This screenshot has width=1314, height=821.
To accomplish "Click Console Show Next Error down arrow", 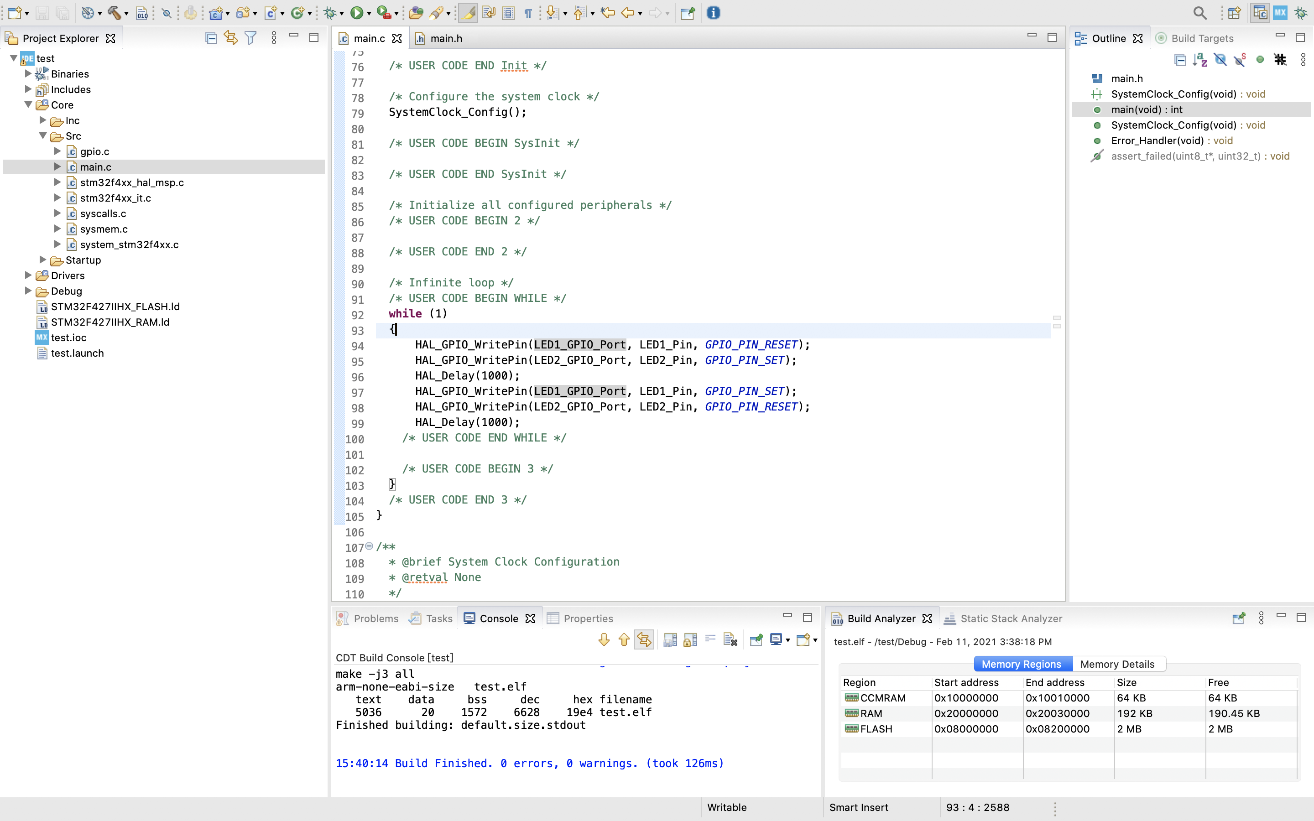I will click(604, 639).
